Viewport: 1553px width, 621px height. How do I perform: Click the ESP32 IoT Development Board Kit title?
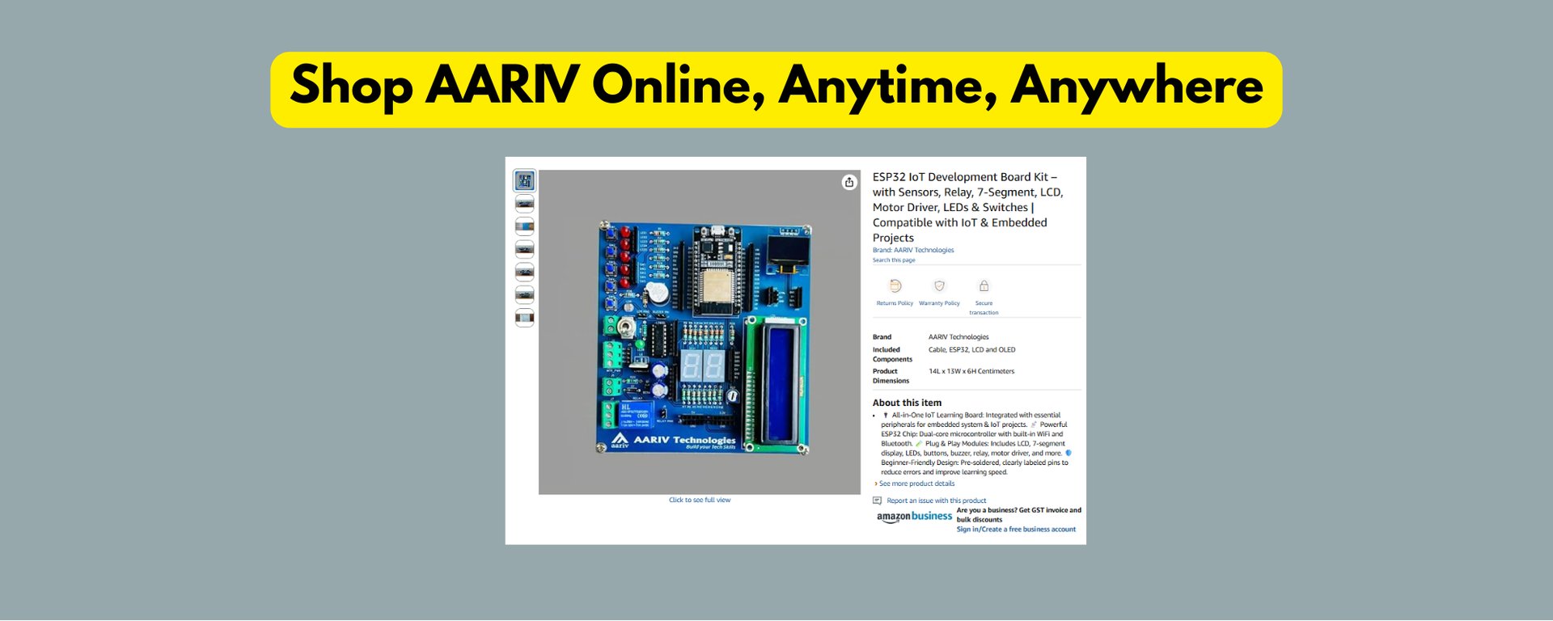[x=968, y=207]
